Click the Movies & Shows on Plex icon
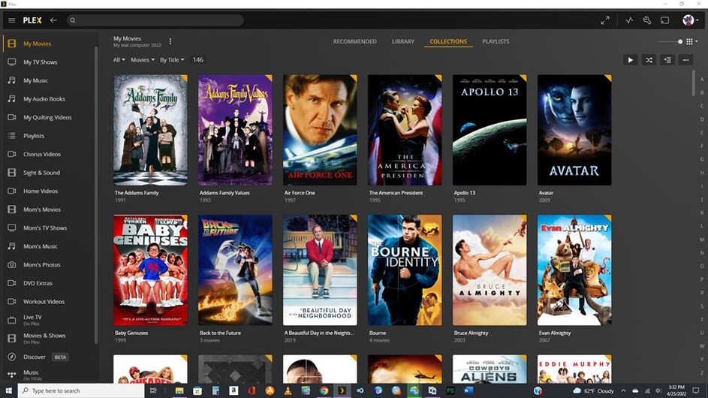 pyautogui.click(x=12, y=339)
